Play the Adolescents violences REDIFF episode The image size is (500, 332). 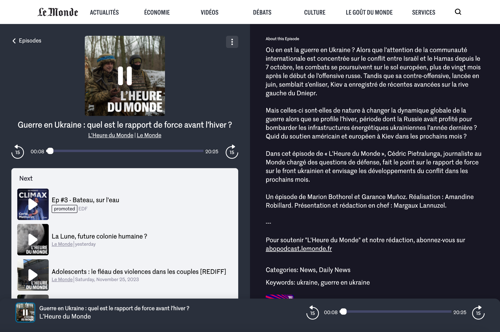33,275
